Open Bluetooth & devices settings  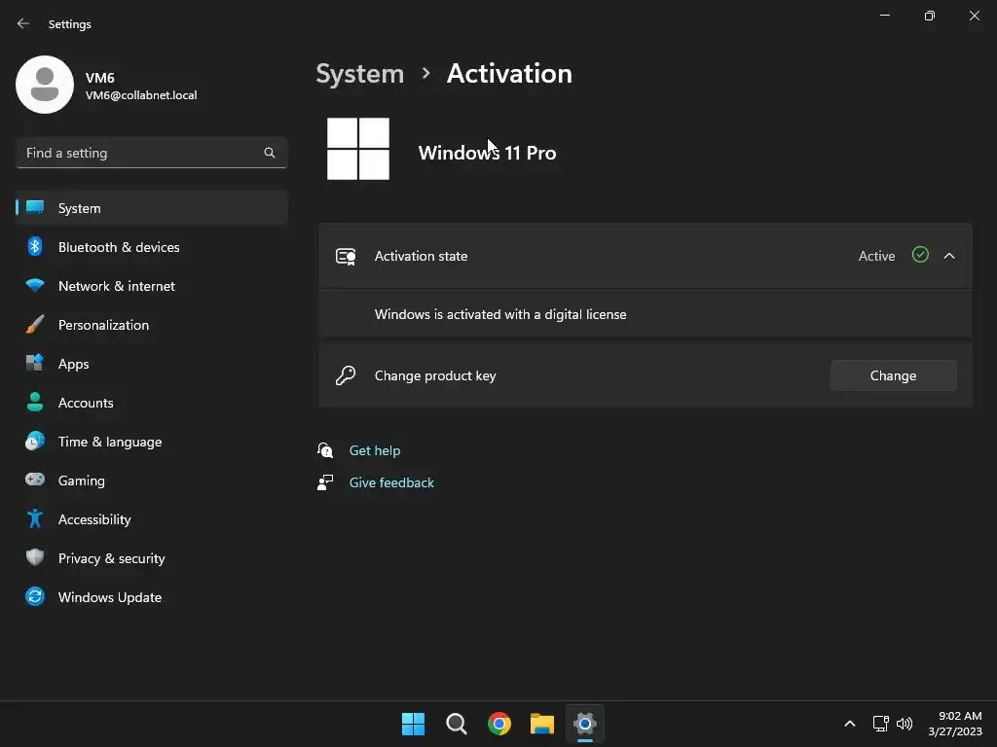151,247
